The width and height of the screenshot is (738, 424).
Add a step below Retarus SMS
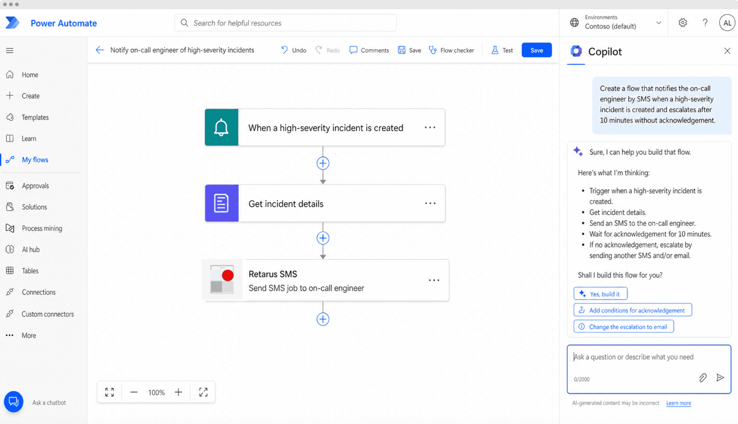(x=323, y=319)
